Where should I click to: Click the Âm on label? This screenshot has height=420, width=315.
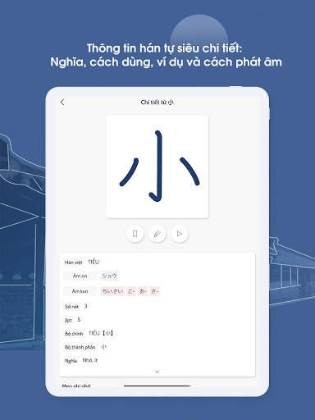[x=80, y=276]
